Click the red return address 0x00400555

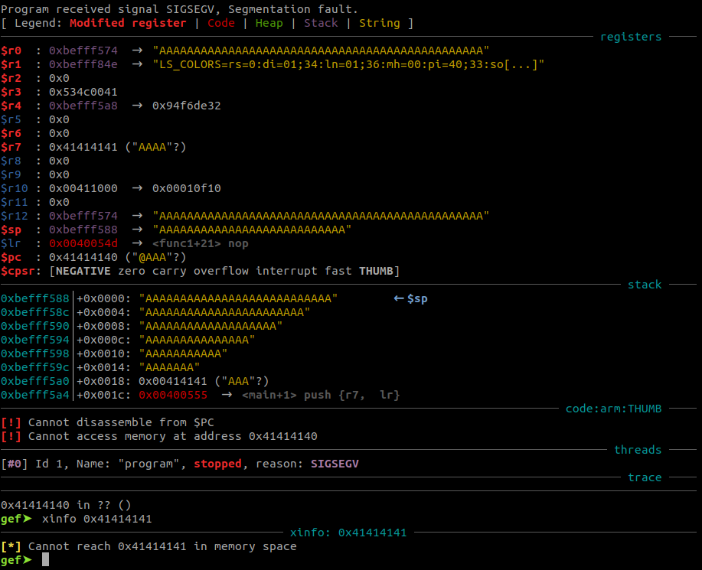click(x=173, y=395)
